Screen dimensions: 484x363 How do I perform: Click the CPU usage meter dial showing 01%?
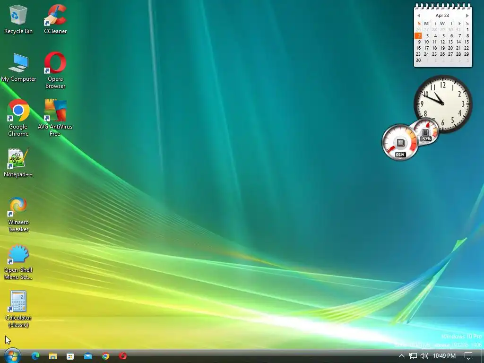(x=400, y=143)
